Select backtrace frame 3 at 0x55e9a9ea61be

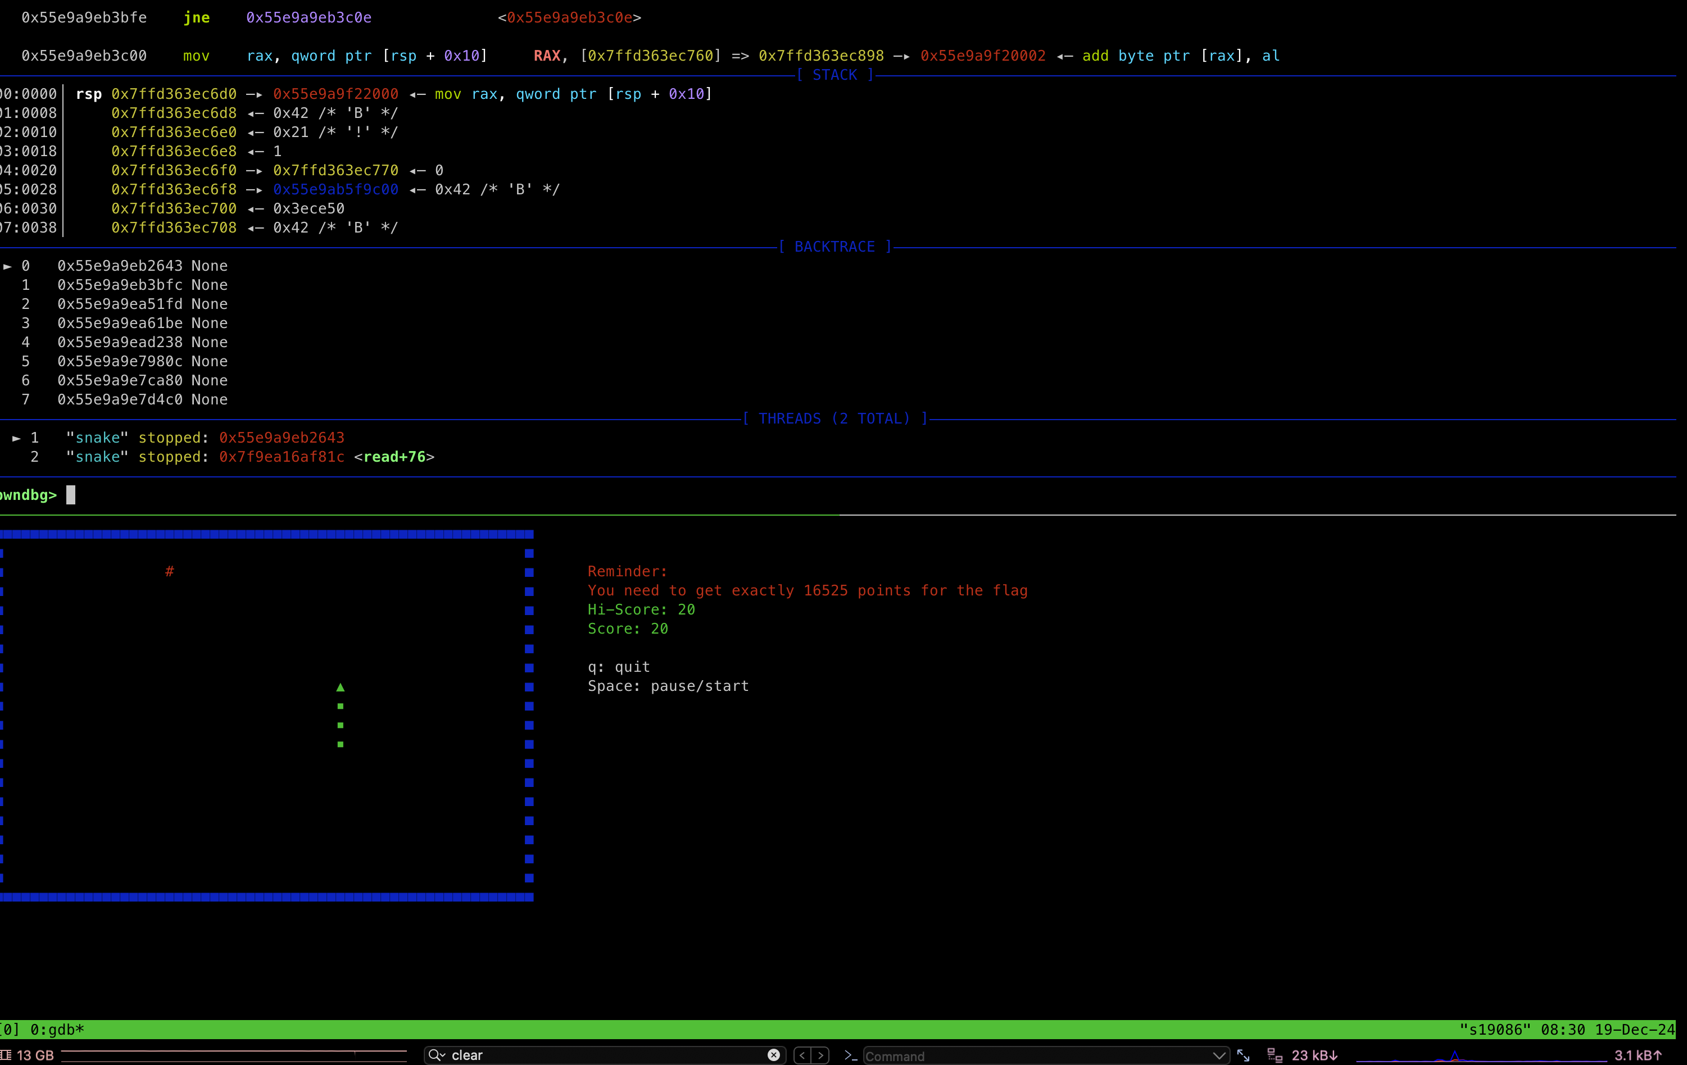point(120,323)
